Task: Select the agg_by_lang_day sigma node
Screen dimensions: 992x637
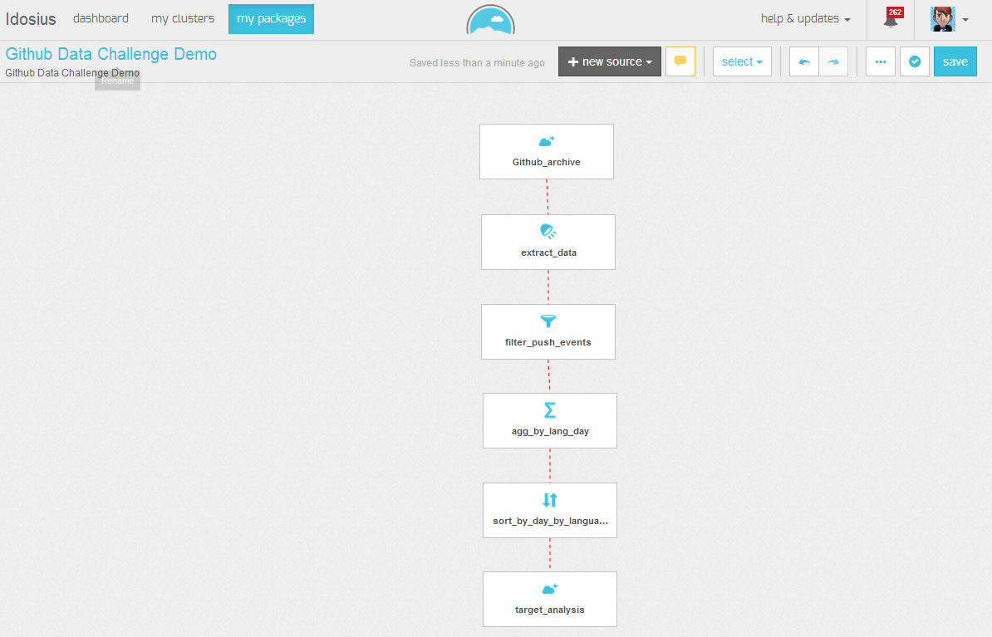Action: click(x=549, y=420)
